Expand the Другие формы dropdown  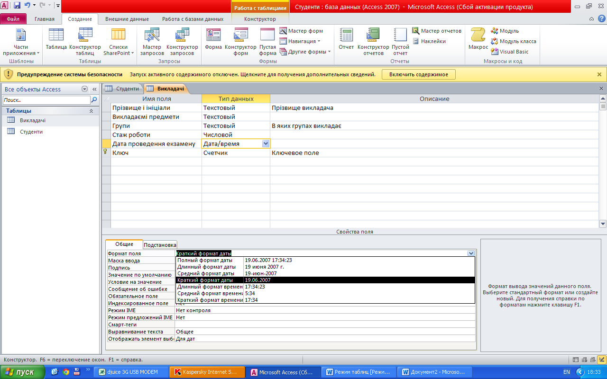click(x=305, y=52)
